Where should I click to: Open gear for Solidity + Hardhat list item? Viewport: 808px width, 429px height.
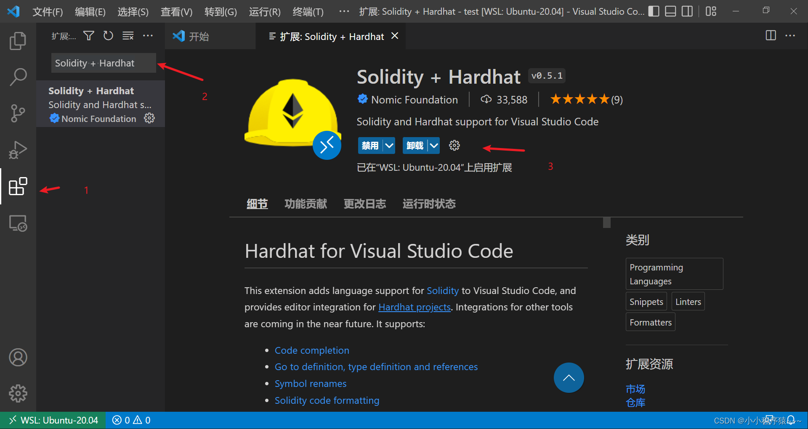point(149,118)
